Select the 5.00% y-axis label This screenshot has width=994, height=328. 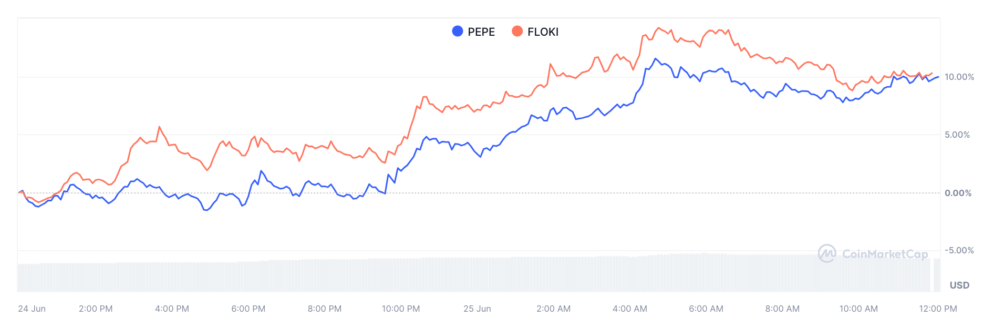pyautogui.click(x=957, y=135)
